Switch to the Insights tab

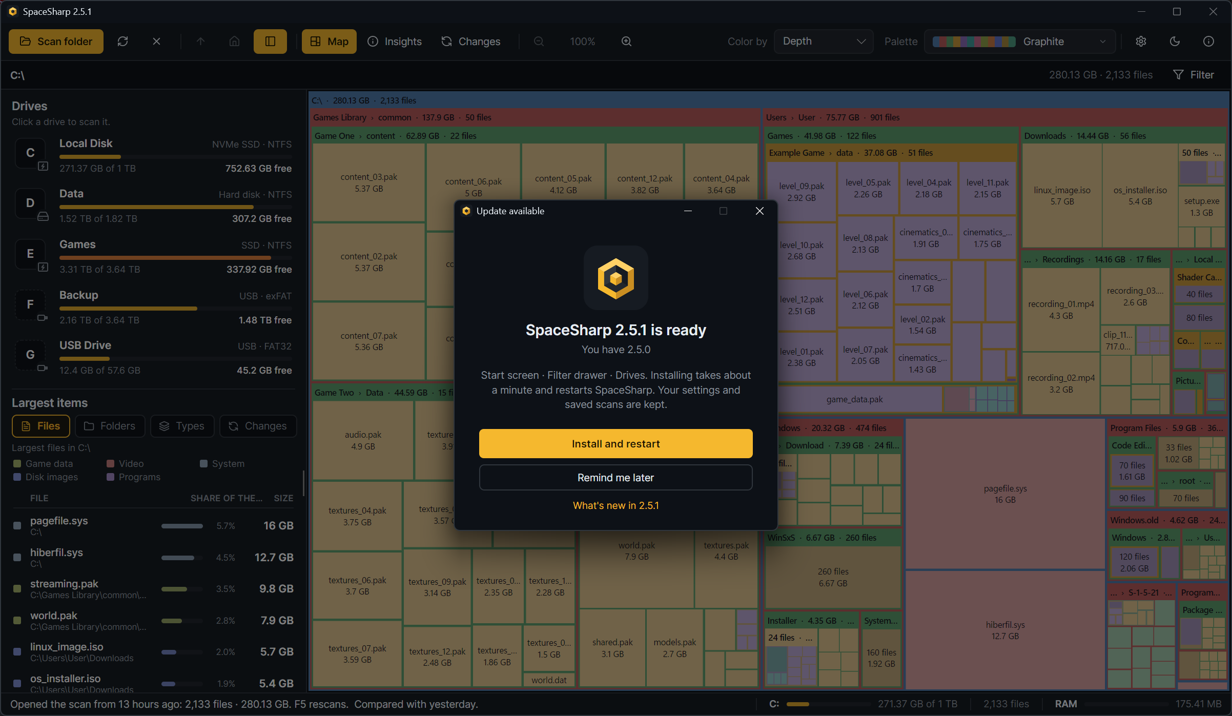395,42
